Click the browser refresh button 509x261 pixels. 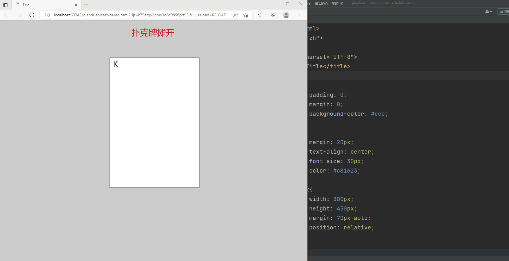click(x=32, y=15)
